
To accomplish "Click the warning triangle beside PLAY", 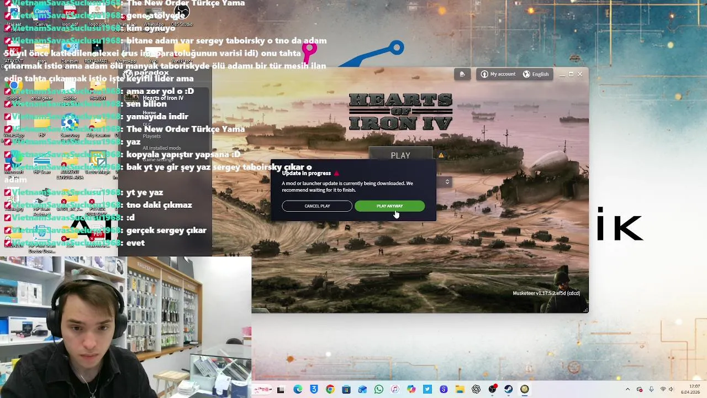I will coord(441,155).
